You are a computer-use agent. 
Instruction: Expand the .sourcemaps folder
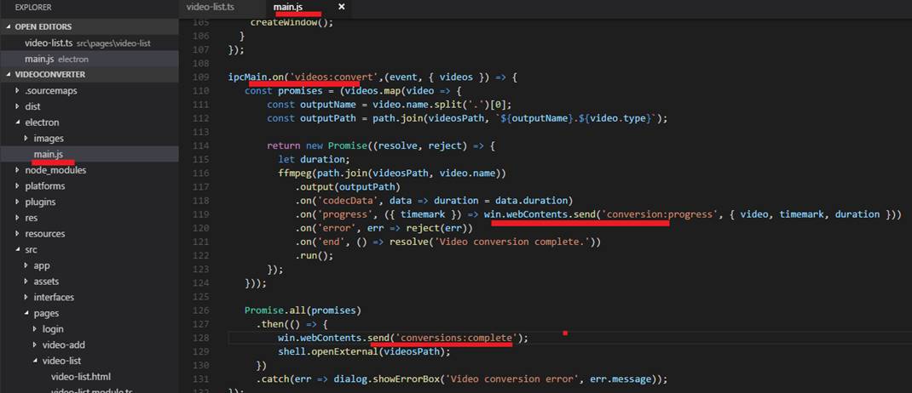click(50, 90)
